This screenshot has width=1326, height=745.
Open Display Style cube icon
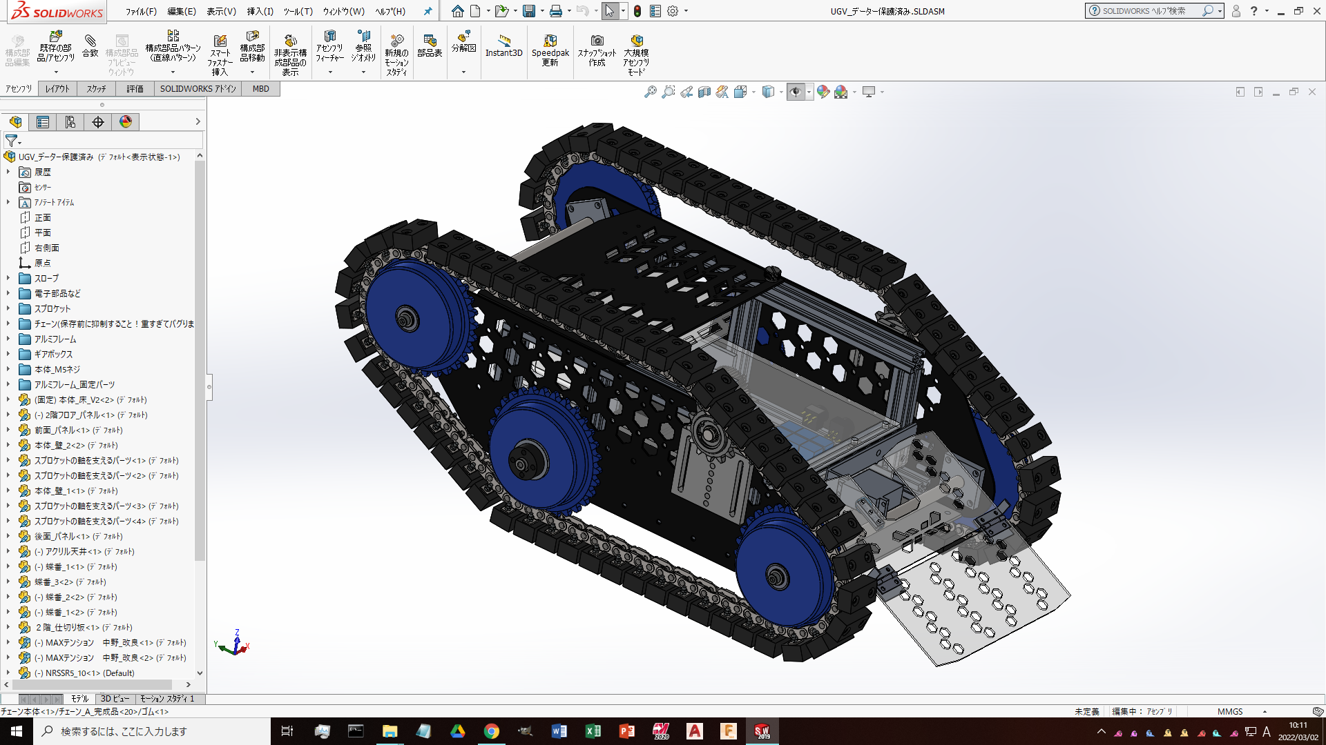pyautogui.click(x=768, y=92)
